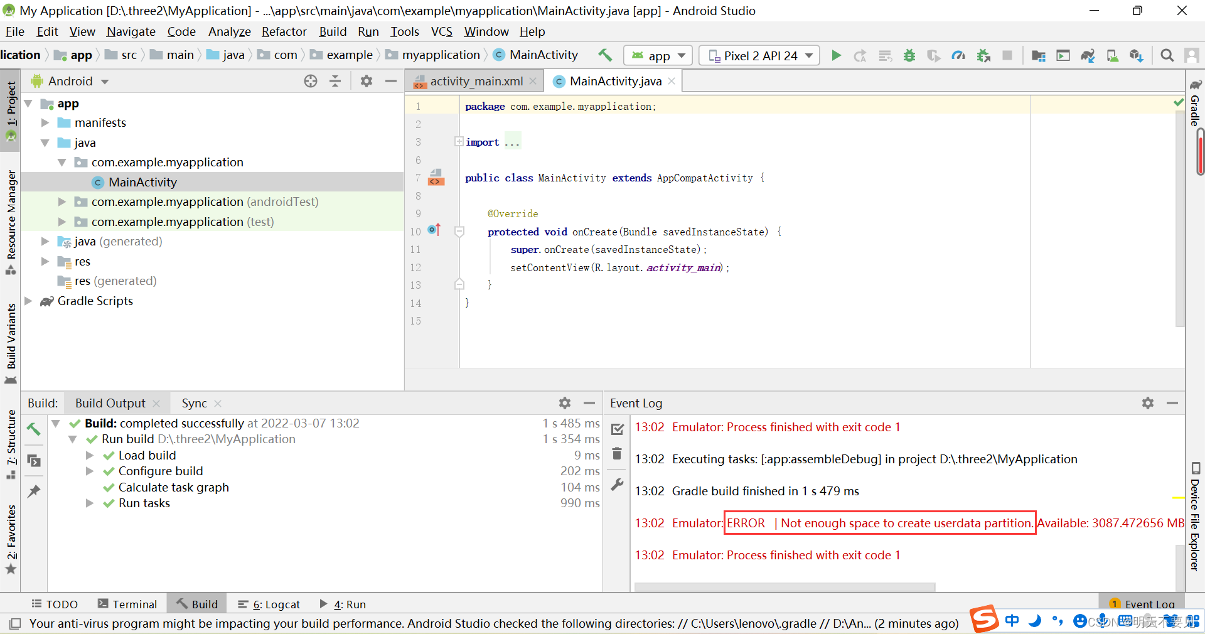Open the 4: Run tool window
This screenshot has width=1205, height=634.
(x=343, y=604)
